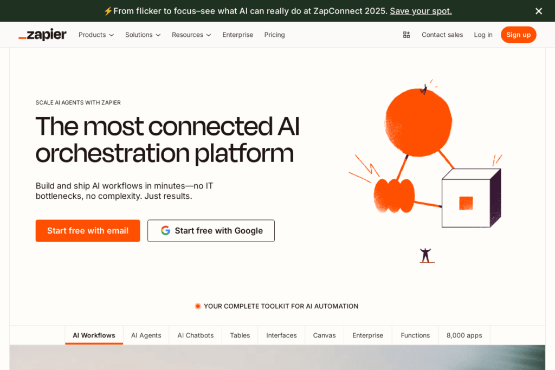
Task: Open the Pricing page
Action: click(x=274, y=35)
